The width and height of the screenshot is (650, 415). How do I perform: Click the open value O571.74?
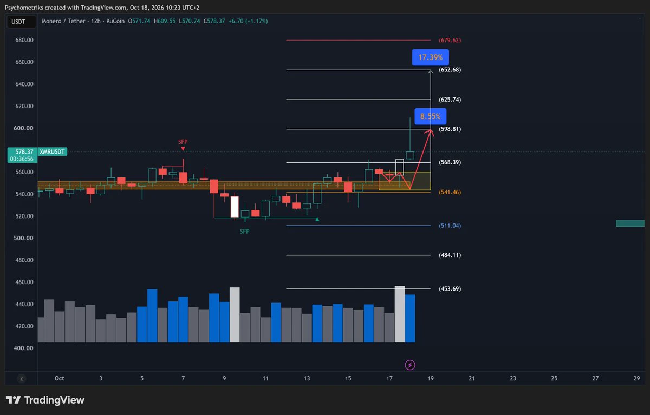tap(140, 21)
